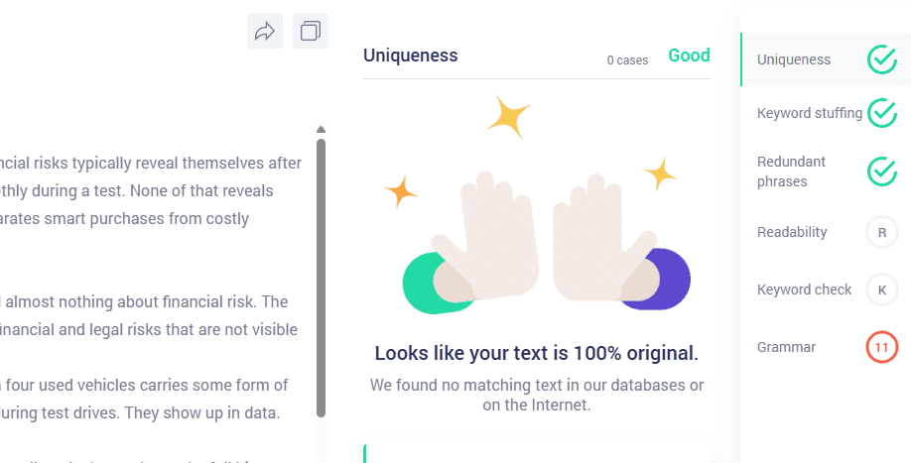The image size is (911, 463).
Task: Click the Redundant phrases checkmark icon
Action: click(881, 172)
